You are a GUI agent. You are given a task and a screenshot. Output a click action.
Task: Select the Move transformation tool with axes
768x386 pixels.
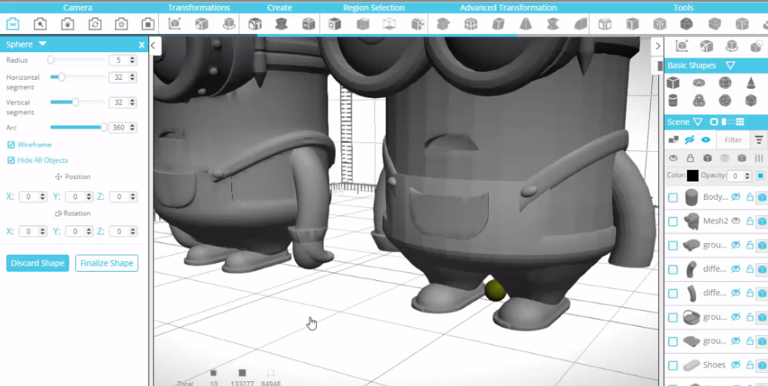175,24
